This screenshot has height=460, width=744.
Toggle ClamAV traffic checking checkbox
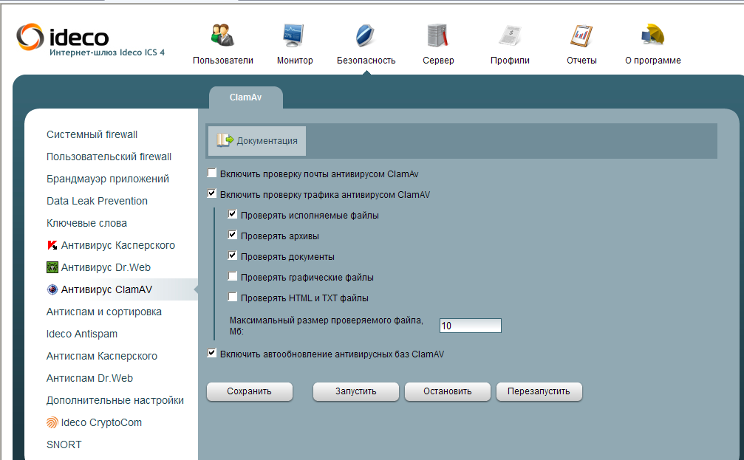212,193
